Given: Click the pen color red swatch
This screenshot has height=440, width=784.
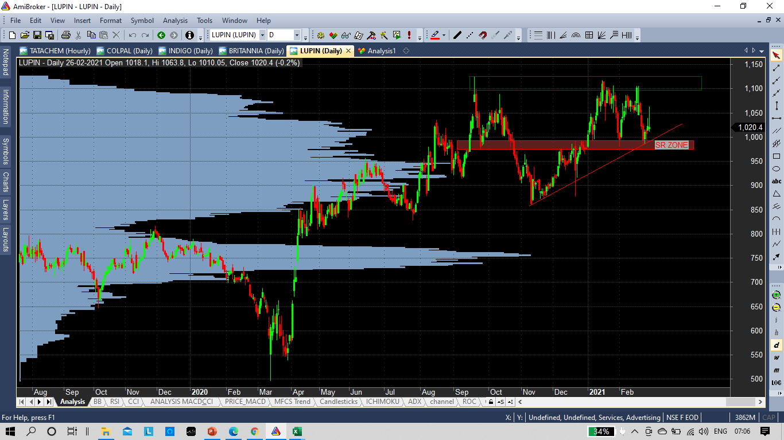Looking at the screenshot, I should click(x=434, y=35).
